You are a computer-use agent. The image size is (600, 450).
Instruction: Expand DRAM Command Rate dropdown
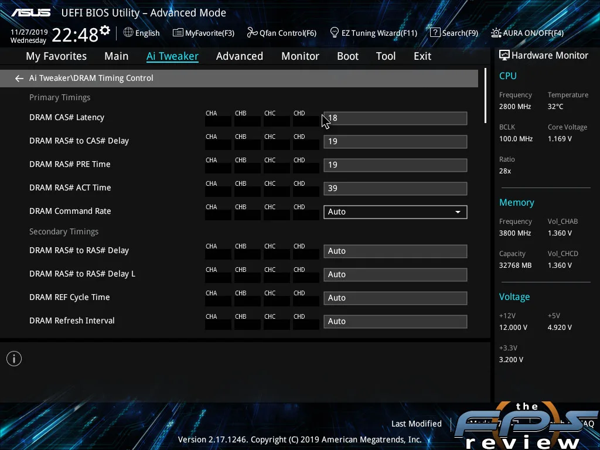pyautogui.click(x=396, y=212)
